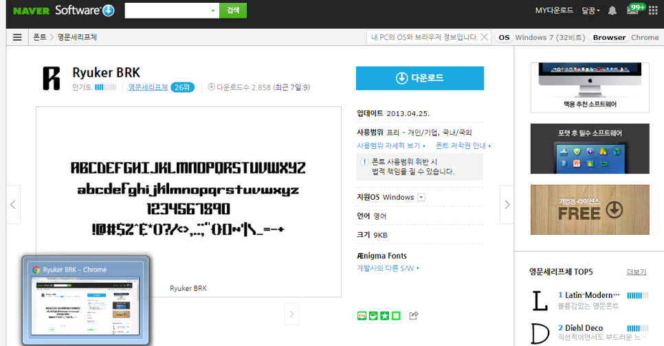Screen dimensions: 664x346
Task: Click the L icon for Latin-Modern font
Action: [540, 300]
